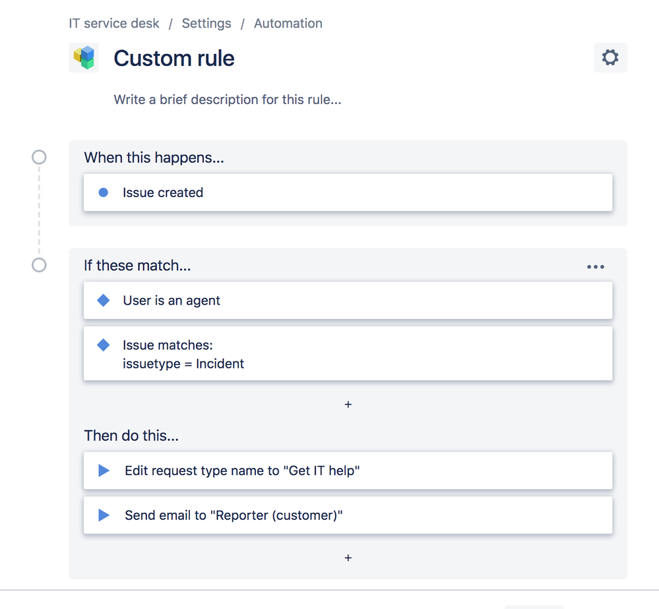Select the triangle icon beside Send email action
Screen dimensions: 659x609
pyautogui.click(x=104, y=515)
